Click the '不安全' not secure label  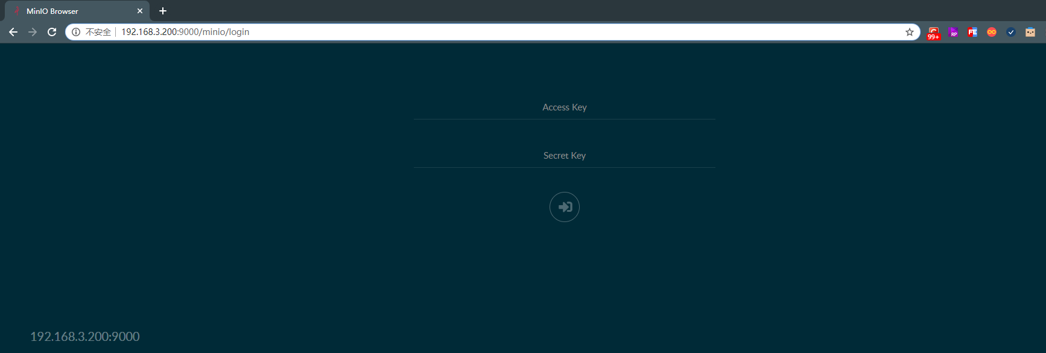tap(98, 32)
